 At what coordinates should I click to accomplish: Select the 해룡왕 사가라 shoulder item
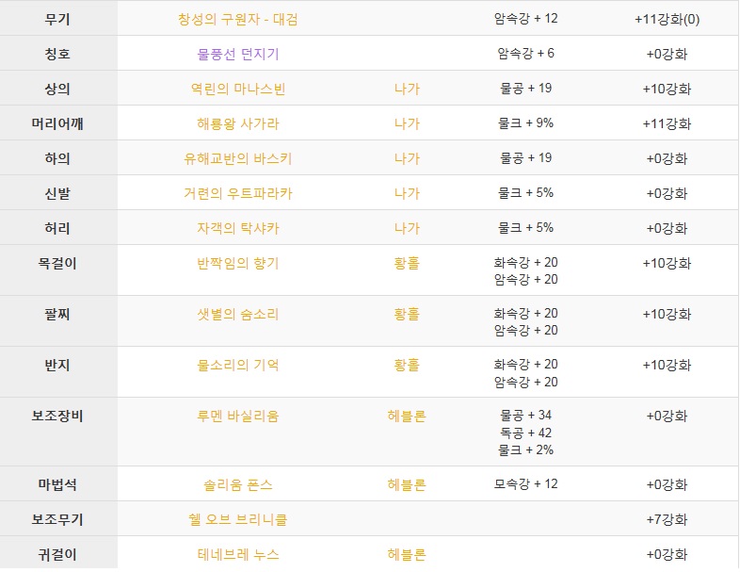pyautogui.click(x=237, y=124)
